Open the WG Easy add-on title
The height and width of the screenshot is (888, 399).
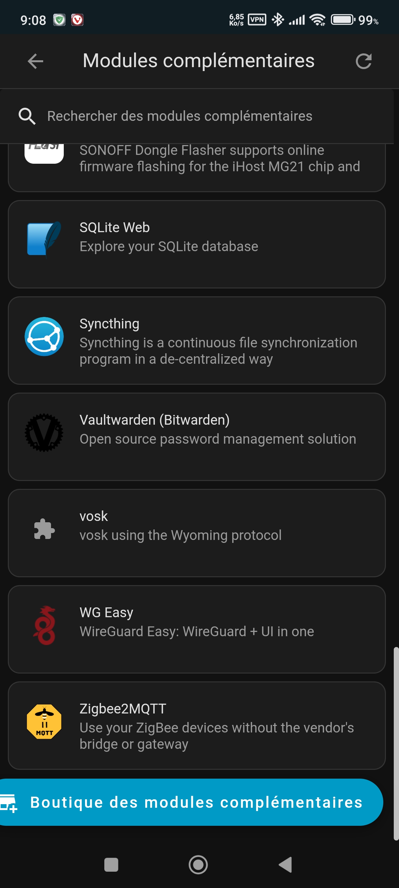[106, 613]
